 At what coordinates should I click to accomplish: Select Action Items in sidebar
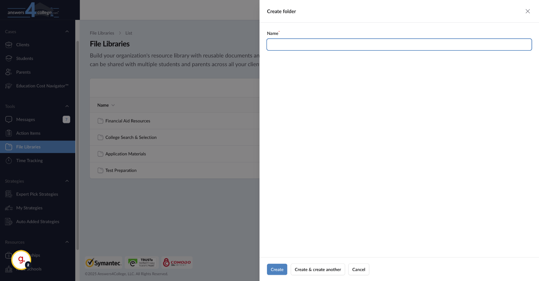[38, 133]
